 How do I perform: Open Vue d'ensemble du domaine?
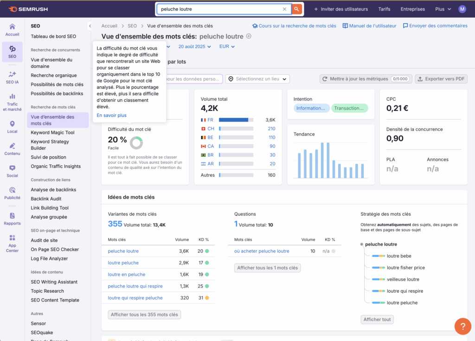(x=51, y=63)
